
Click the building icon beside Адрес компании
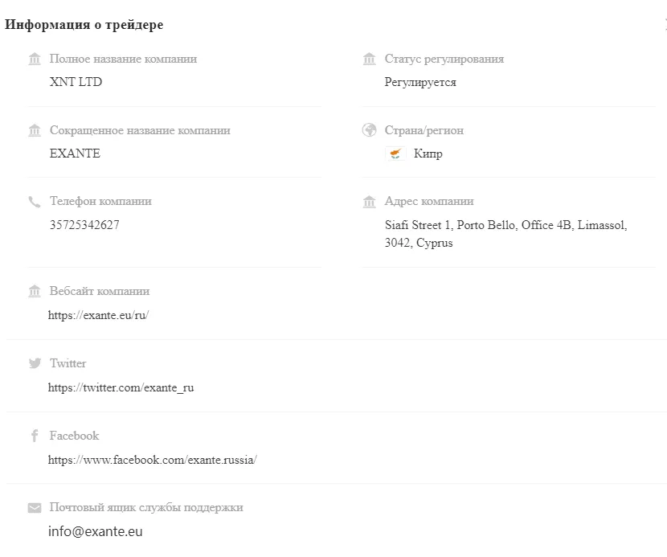[x=369, y=201]
